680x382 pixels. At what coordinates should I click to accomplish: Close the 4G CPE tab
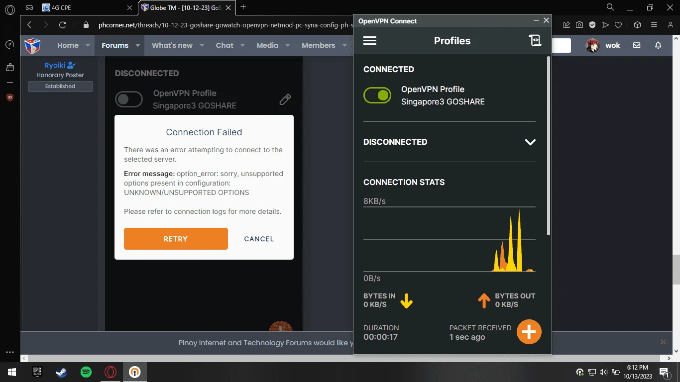pyautogui.click(x=130, y=7)
